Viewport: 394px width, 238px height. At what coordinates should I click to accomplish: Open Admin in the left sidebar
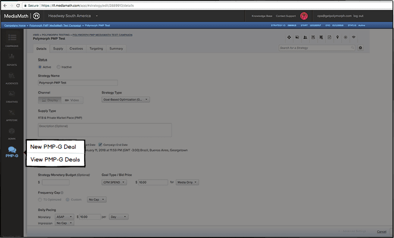click(x=12, y=134)
